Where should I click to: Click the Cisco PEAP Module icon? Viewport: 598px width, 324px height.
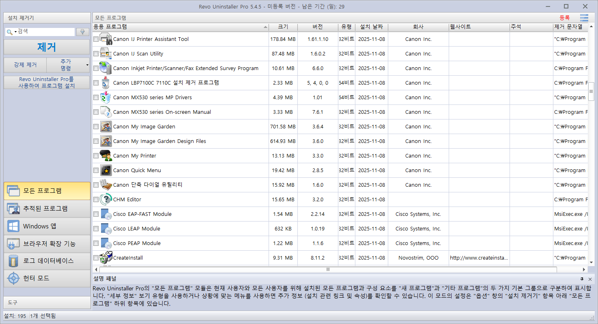tap(106, 243)
